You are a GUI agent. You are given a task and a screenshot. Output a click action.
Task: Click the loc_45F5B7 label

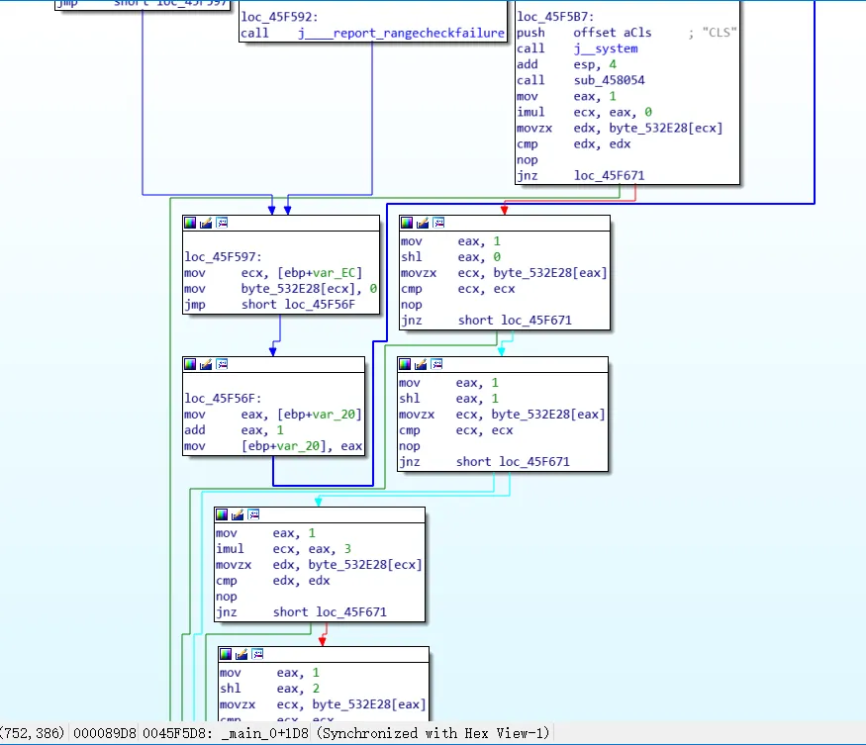(x=555, y=17)
